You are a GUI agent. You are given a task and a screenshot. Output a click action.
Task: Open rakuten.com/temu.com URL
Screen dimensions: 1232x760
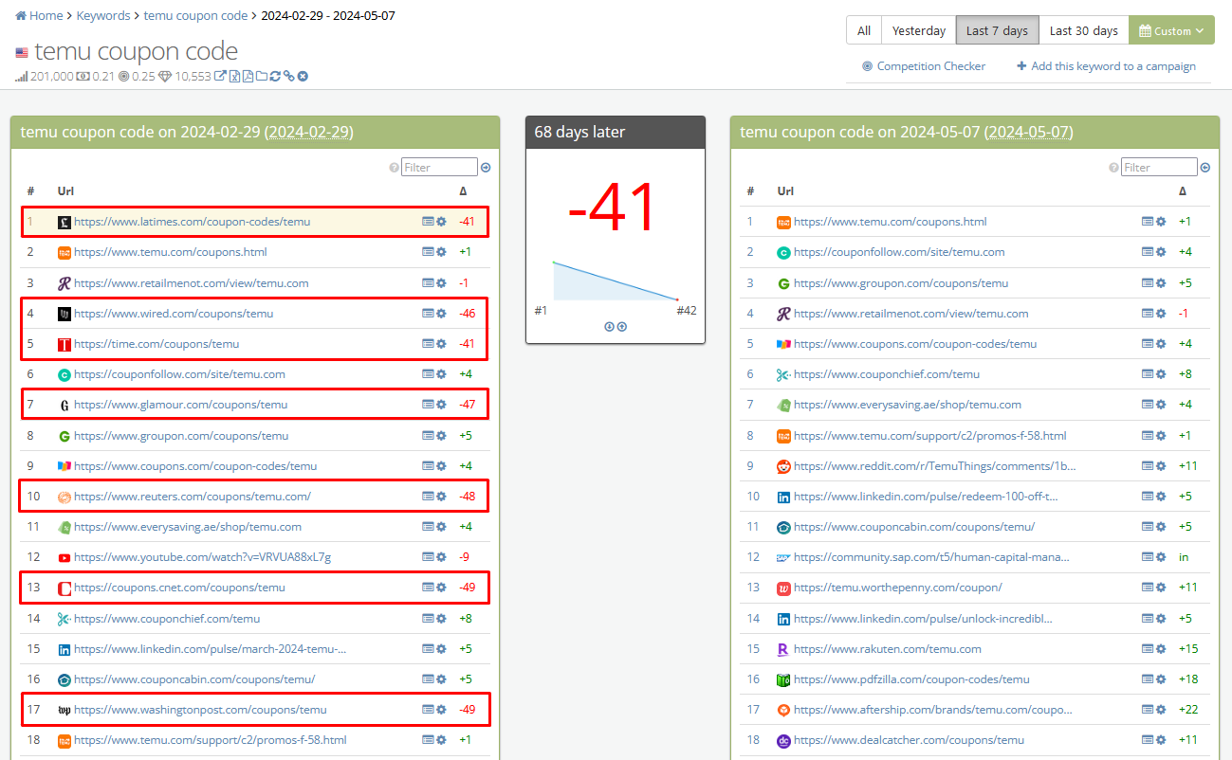click(x=888, y=648)
